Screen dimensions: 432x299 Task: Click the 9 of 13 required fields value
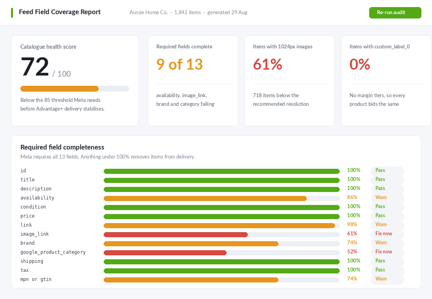tap(179, 65)
